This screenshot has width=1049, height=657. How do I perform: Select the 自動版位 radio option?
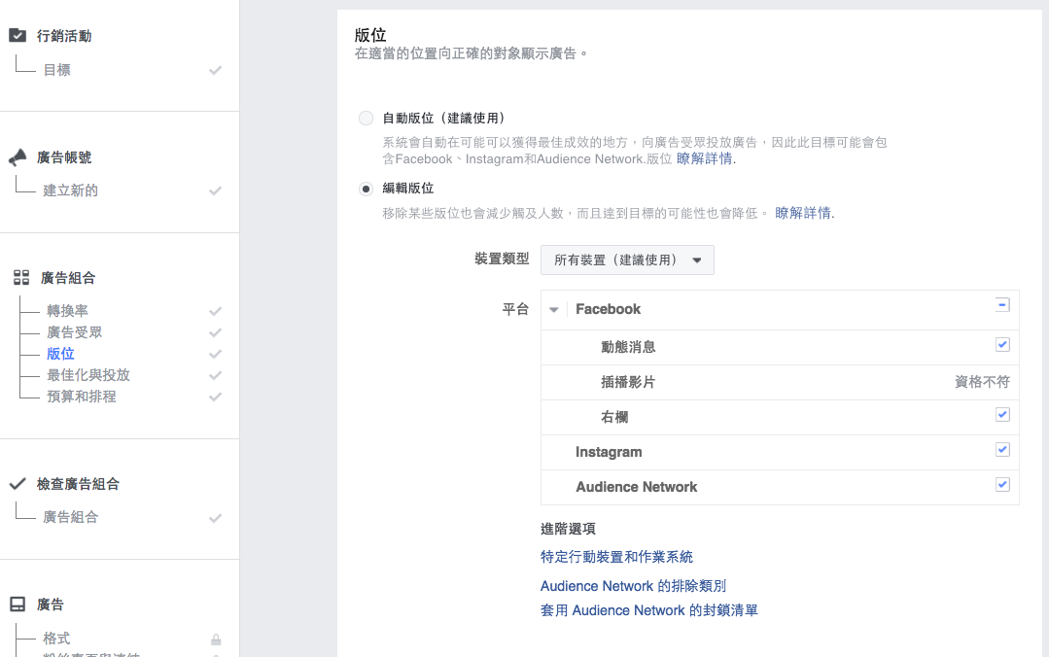(366, 119)
